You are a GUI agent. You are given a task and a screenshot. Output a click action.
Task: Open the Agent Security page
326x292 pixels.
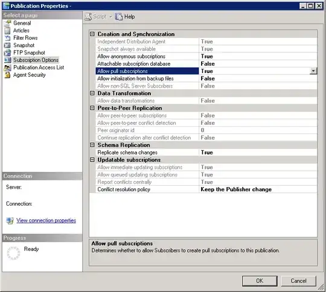tap(30, 75)
